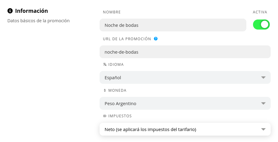Click the Datos básicos de la promoción description

[38, 21]
